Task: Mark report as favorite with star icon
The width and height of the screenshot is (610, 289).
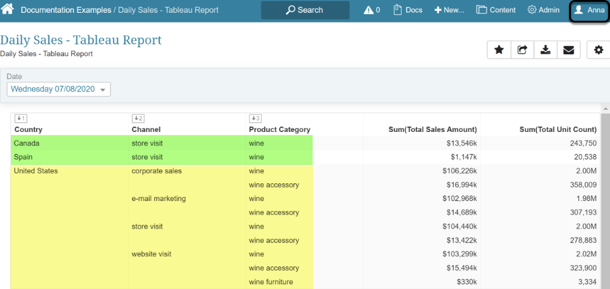Action: pyautogui.click(x=499, y=50)
